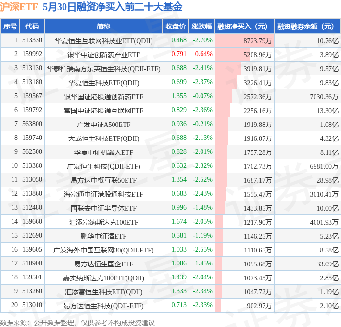Click 华夏恒生科技ETF(QDII) name
The width and height of the screenshot is (341, 327).
(103, 83)
